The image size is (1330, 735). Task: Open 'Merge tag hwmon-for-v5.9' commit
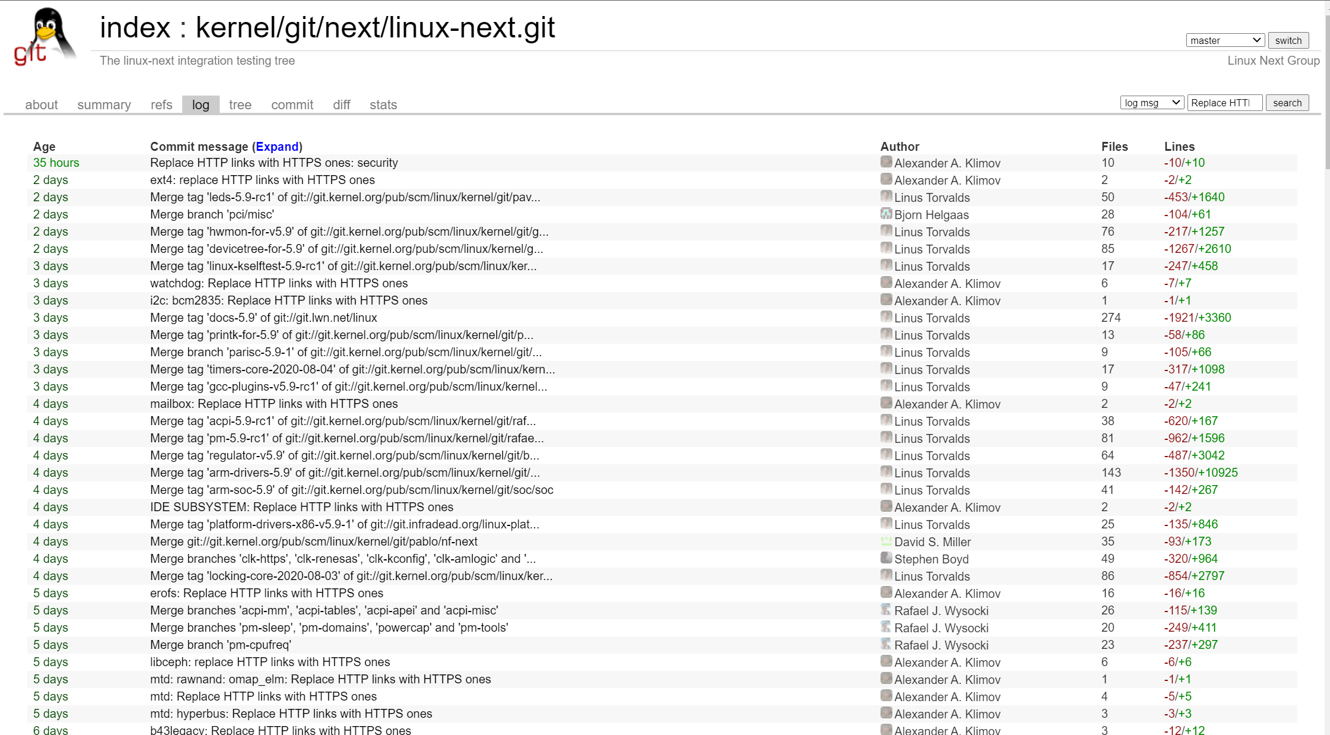(349, 232)
